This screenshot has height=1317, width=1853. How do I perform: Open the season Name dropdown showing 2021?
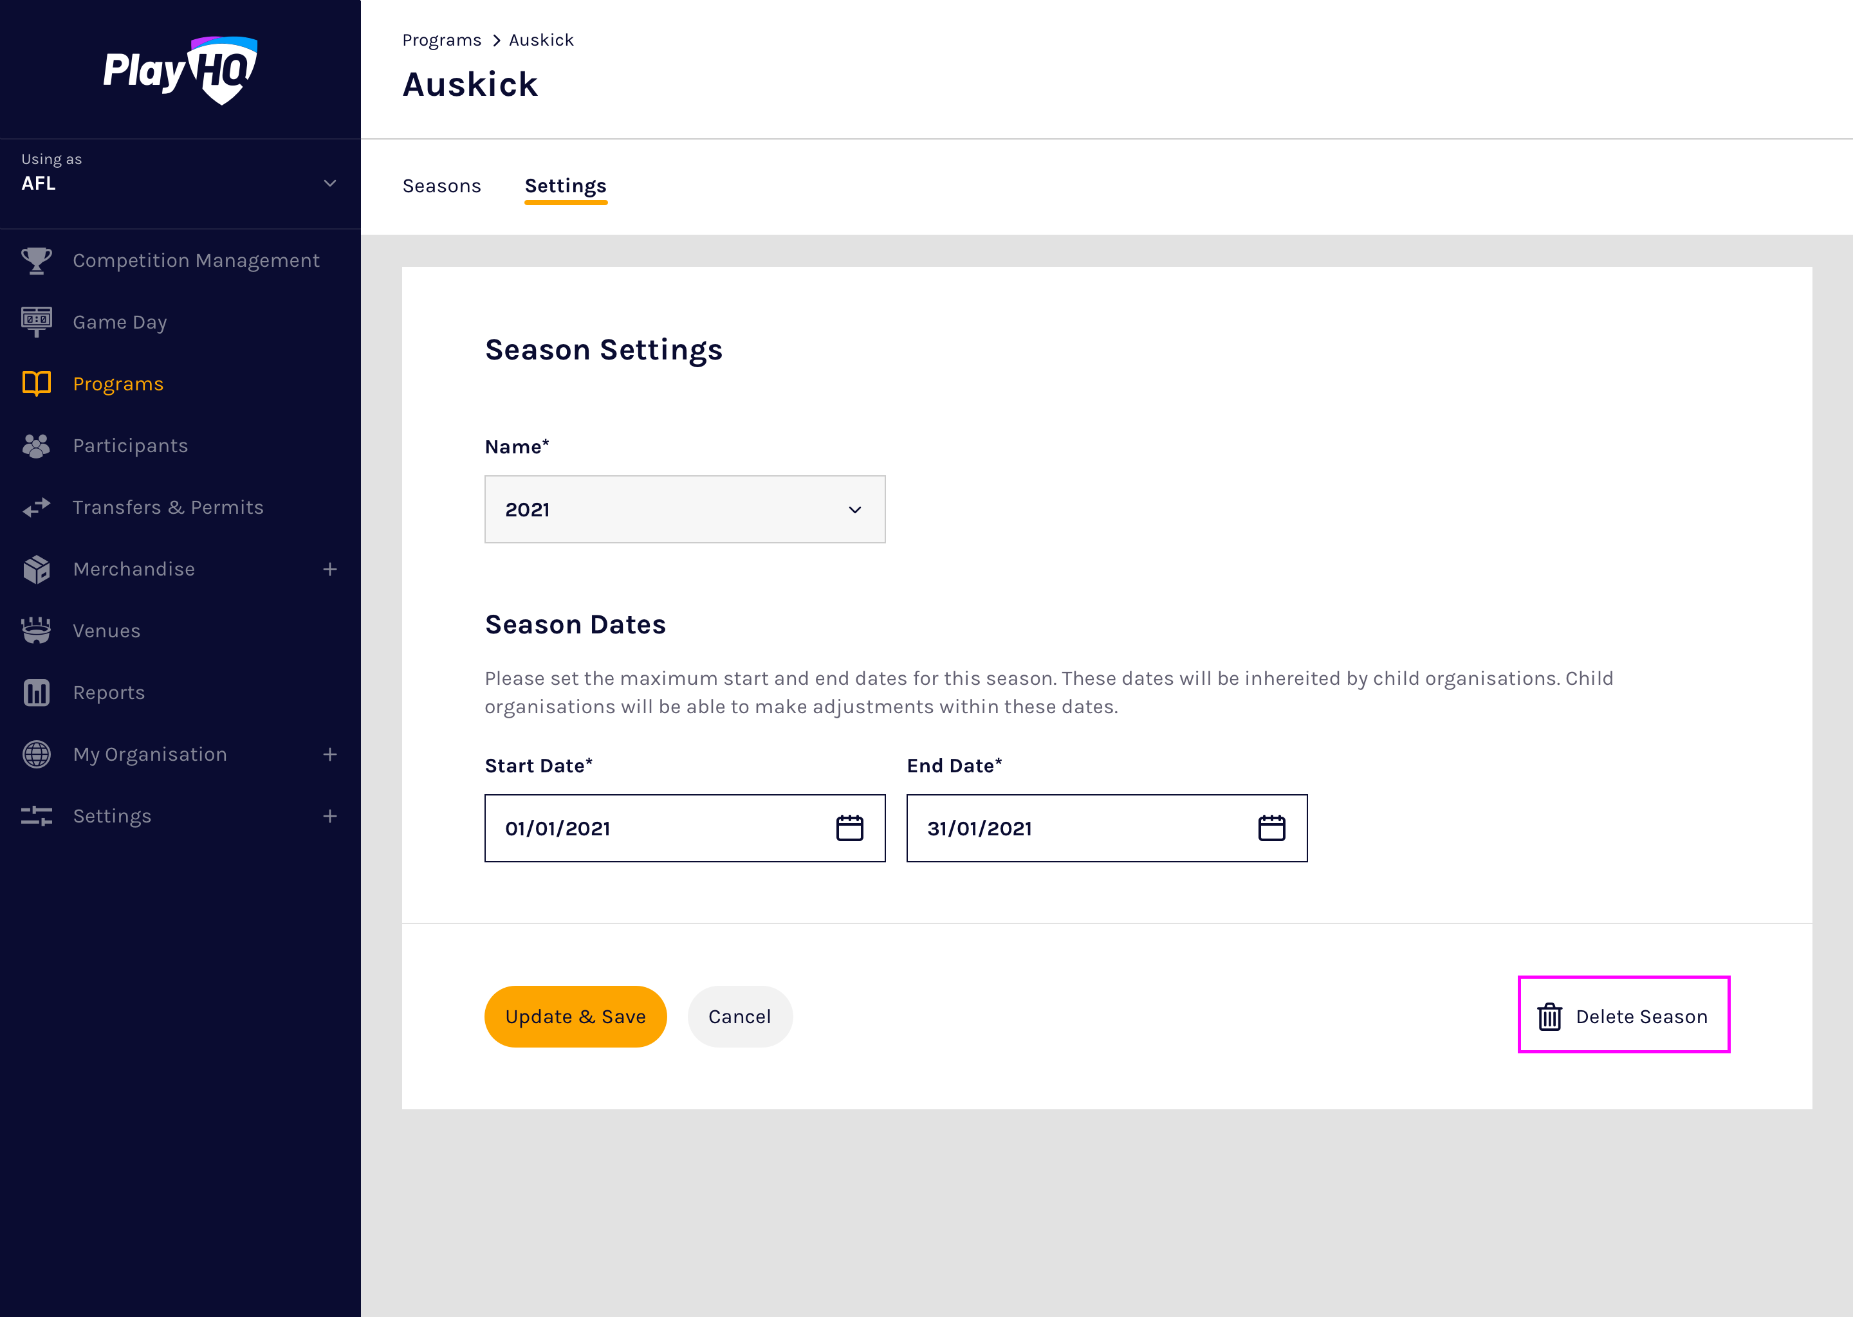pos(685,509)
